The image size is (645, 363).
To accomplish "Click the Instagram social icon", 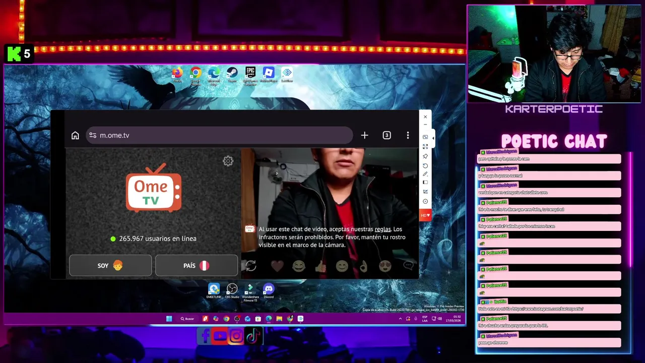I will (x=236, y=336).
